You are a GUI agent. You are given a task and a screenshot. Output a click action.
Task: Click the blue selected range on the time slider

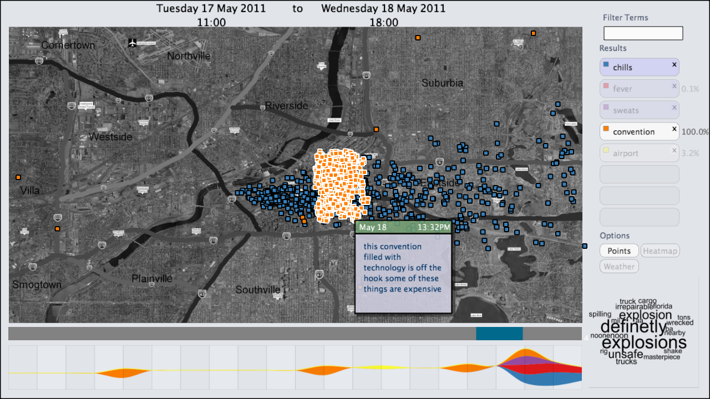pos(499,334)
